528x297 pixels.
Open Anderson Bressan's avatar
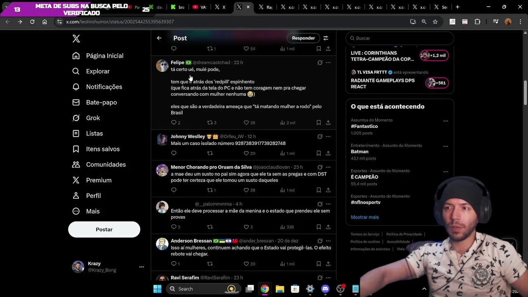(x=162, y=244)
